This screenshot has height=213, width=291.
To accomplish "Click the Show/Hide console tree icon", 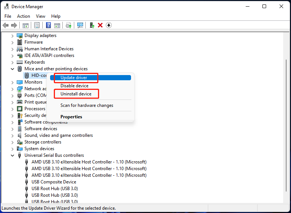I will [x=25, y=25].
